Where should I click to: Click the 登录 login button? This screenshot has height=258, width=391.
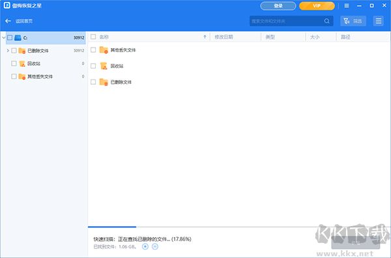(x=278, y=6)
